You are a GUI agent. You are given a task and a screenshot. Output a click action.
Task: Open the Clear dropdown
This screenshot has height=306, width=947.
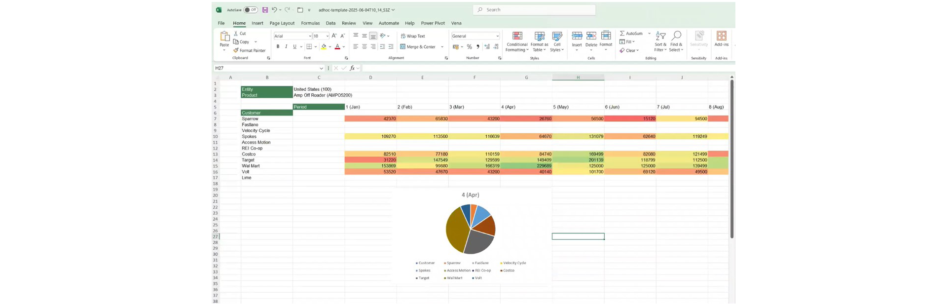click(x=629, y=50)
